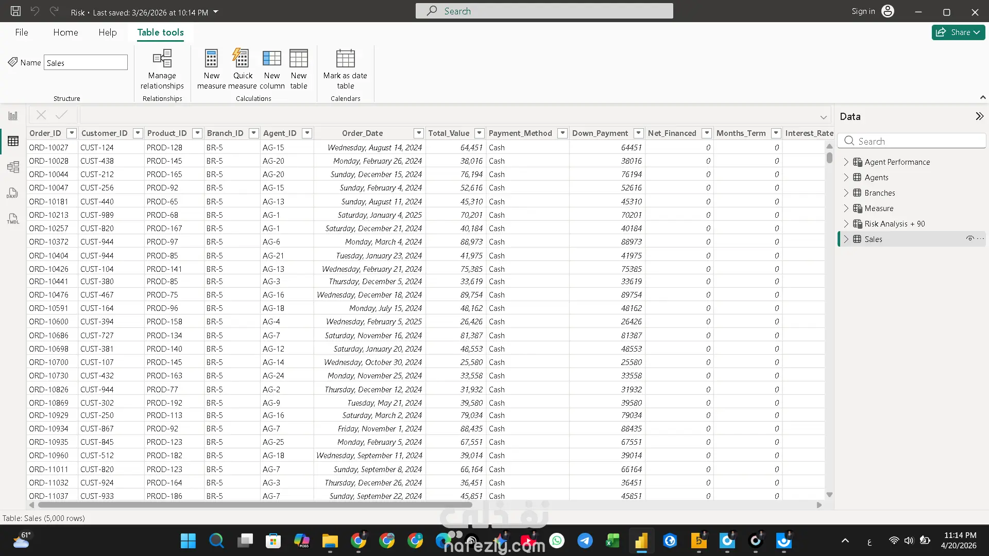Toggle Sales table visibility eye icon

pos(969,239)
